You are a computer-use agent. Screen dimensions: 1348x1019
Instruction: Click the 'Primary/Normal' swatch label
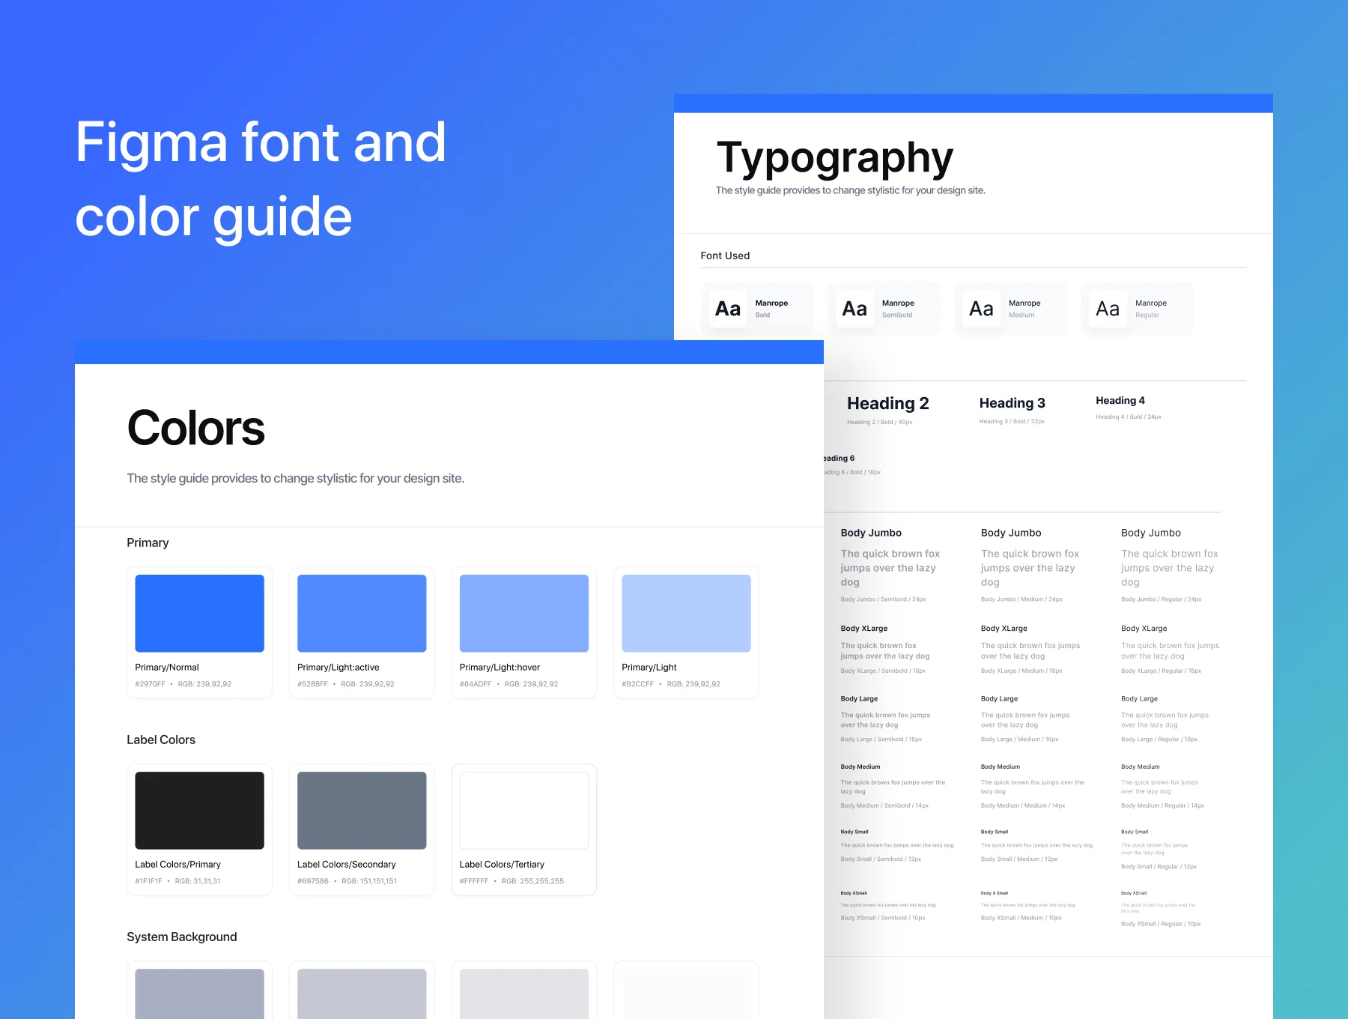coord(167,667)
